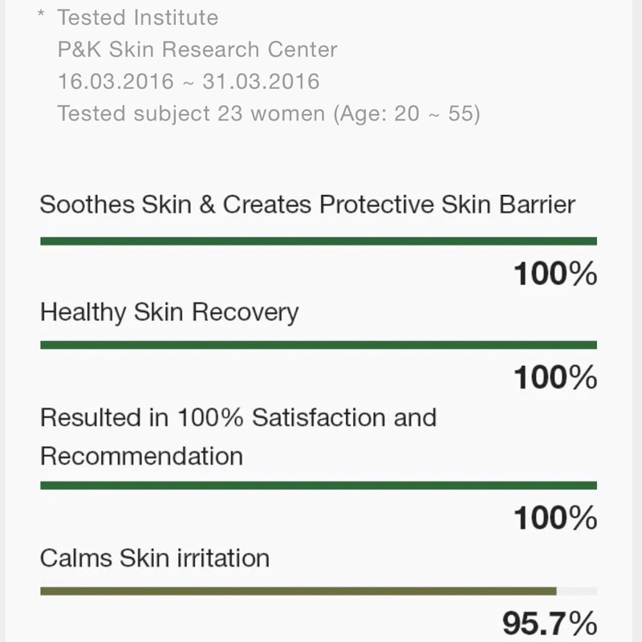
Task: Tap the 100% under Healthy Skin Recovery bar
Action: coord(555,376)
